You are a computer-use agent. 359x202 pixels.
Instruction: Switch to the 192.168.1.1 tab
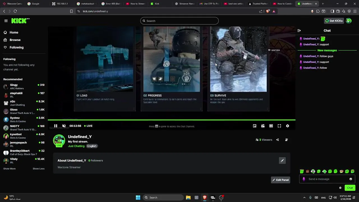pos(62,4)
